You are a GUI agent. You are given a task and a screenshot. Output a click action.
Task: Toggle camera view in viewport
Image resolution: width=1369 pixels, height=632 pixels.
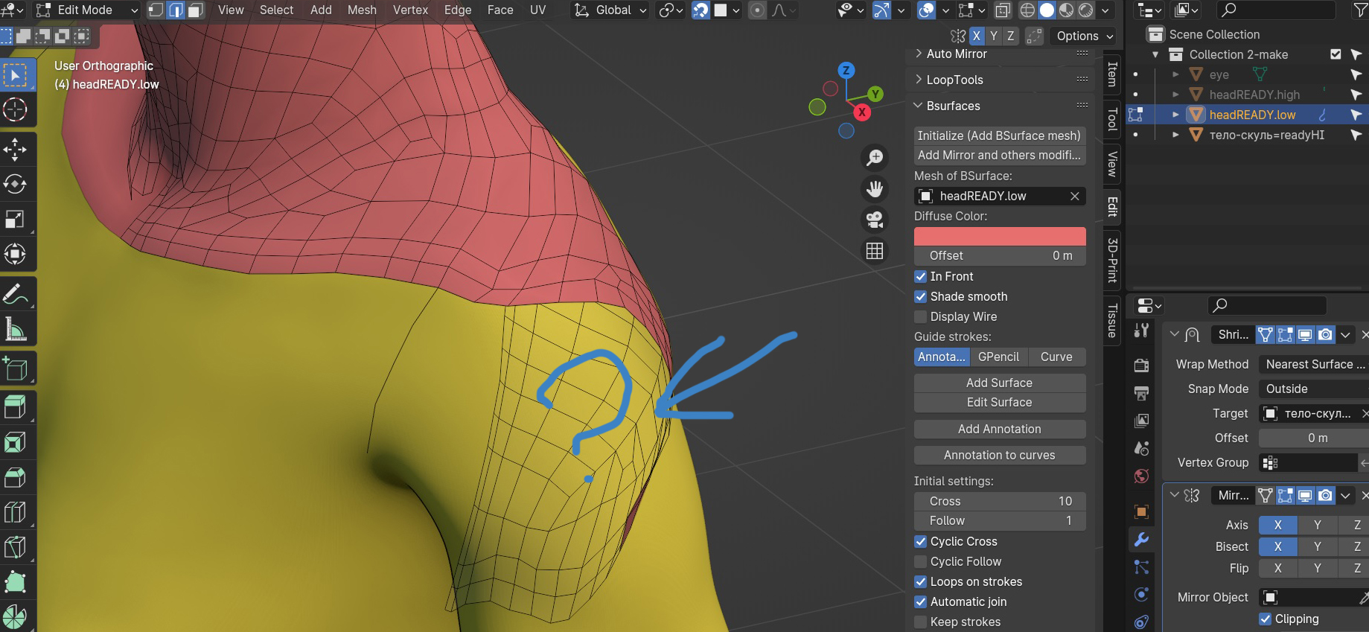[875, 220]
